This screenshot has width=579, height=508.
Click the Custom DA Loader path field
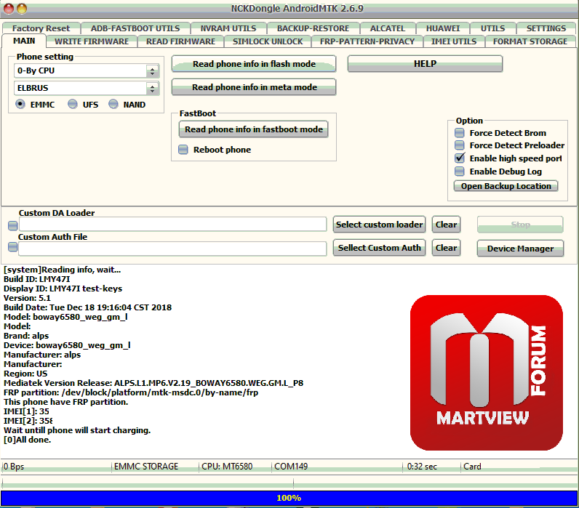(172, 225)
